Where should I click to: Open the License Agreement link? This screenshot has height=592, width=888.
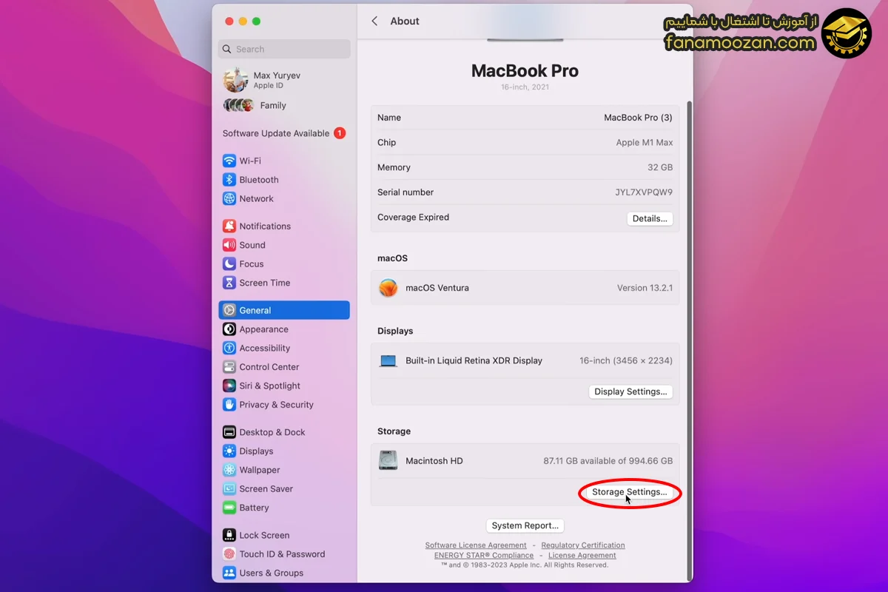tap(582, 555)
